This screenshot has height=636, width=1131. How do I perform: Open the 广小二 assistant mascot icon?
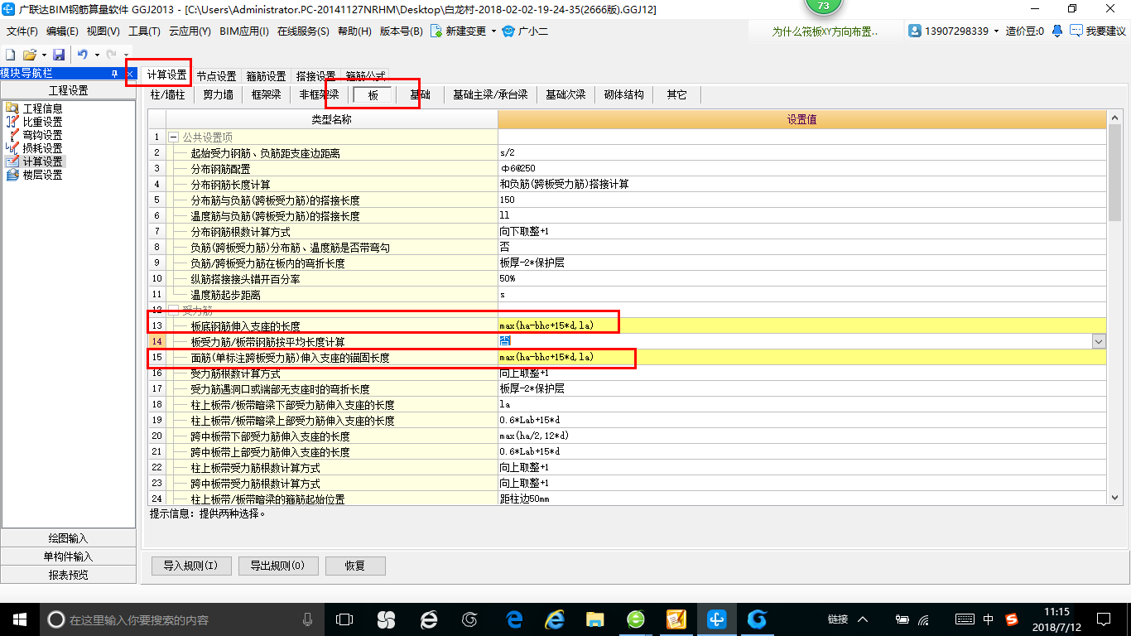[508, 31]
